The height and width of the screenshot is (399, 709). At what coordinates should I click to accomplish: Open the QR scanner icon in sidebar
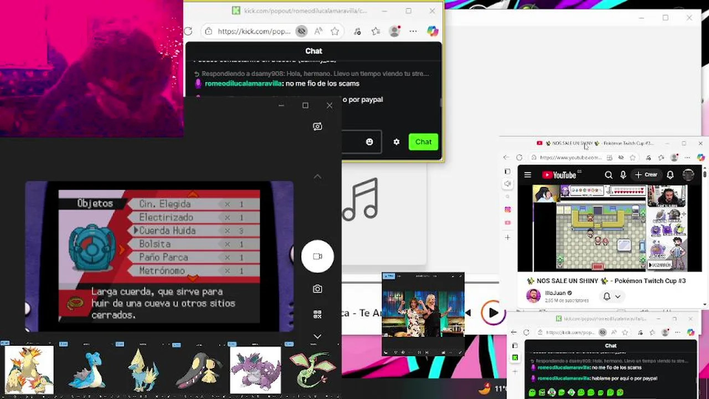317,314
